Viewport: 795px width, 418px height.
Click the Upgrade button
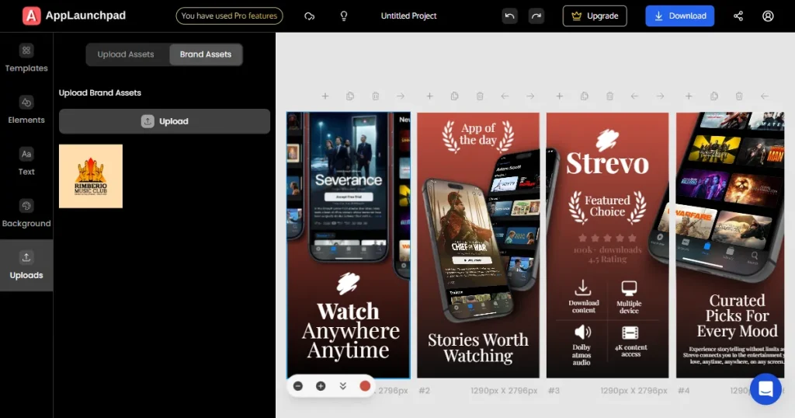[595, 16]
